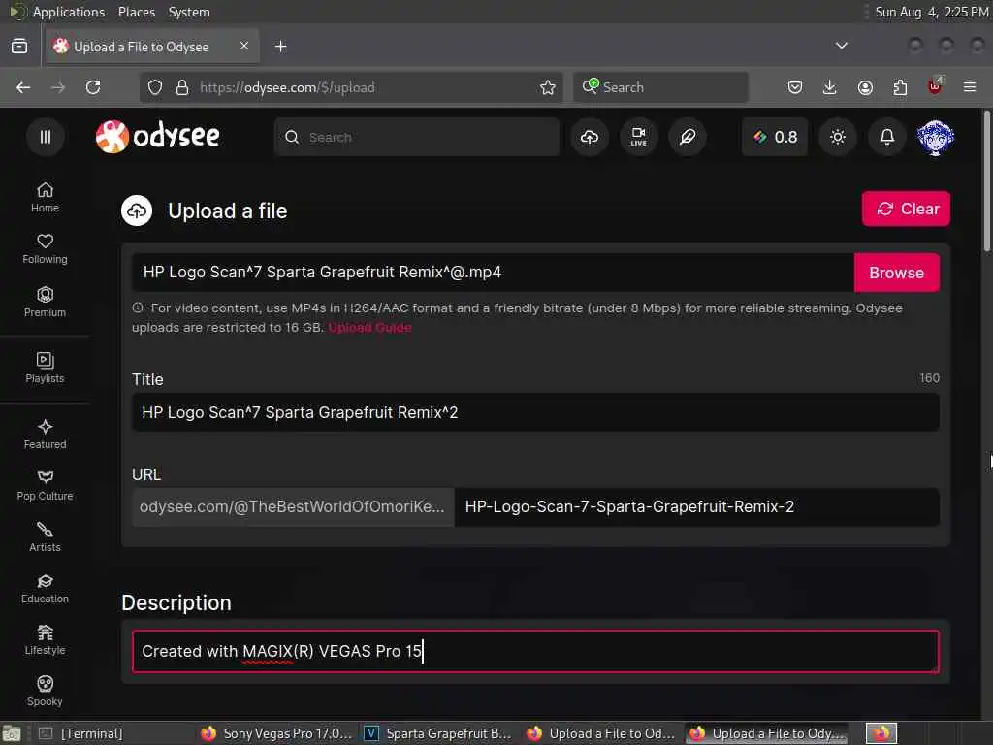
Task: Switch to Sony Vegas Pro 17.0 taskbar window
Action: (276, 733)
